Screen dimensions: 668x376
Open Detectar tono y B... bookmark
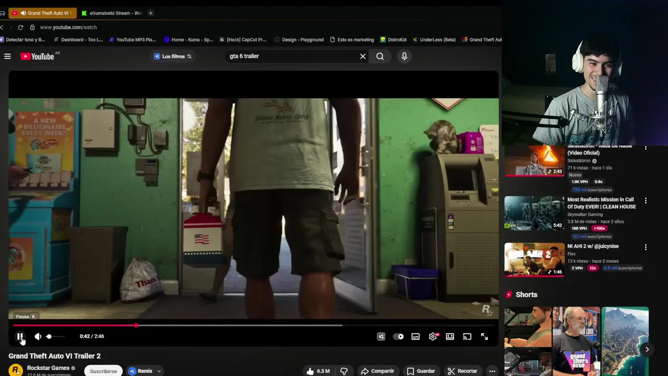pyautogui.click(x=22, y=40)
